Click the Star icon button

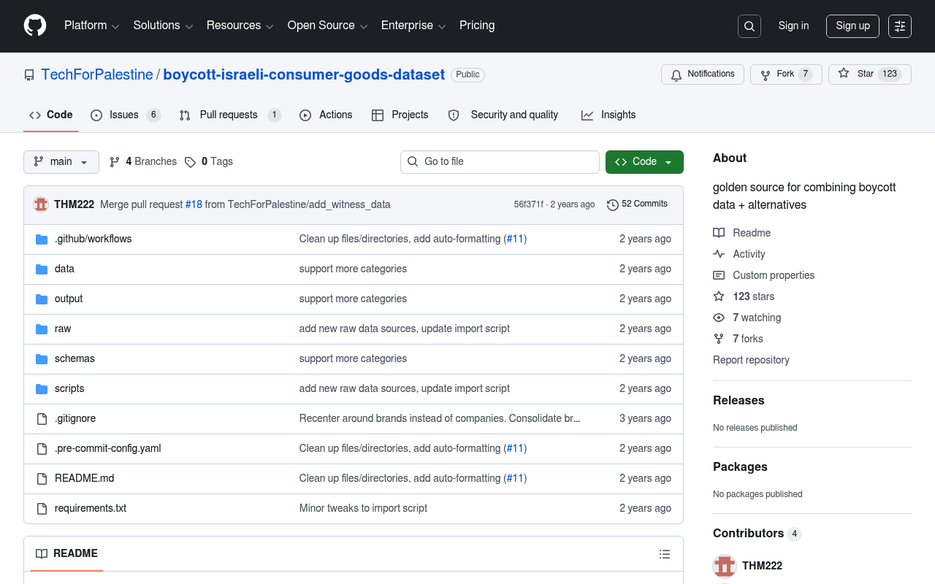870,74
